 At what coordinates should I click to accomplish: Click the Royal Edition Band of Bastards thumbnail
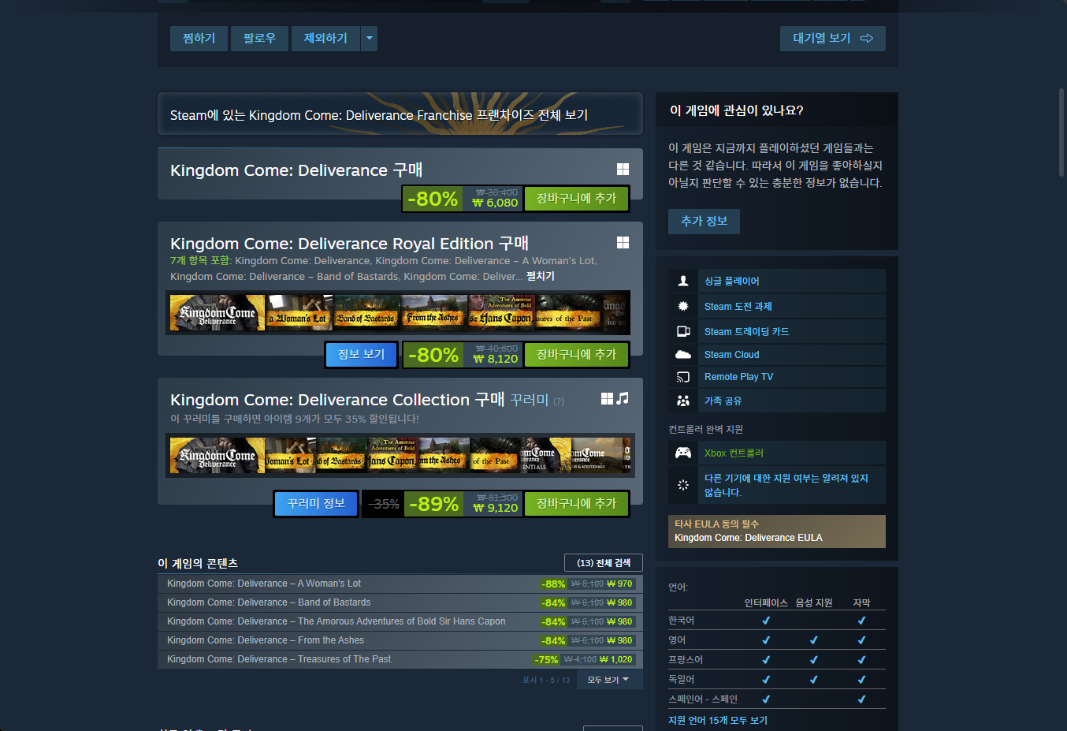click(x=367, y=313)
